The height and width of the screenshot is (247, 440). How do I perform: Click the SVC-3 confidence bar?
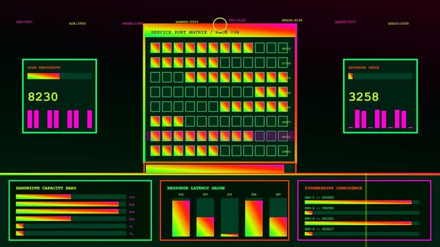[362, 223]
